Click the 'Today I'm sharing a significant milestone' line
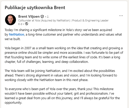129x108 pixels. point(58,30)
